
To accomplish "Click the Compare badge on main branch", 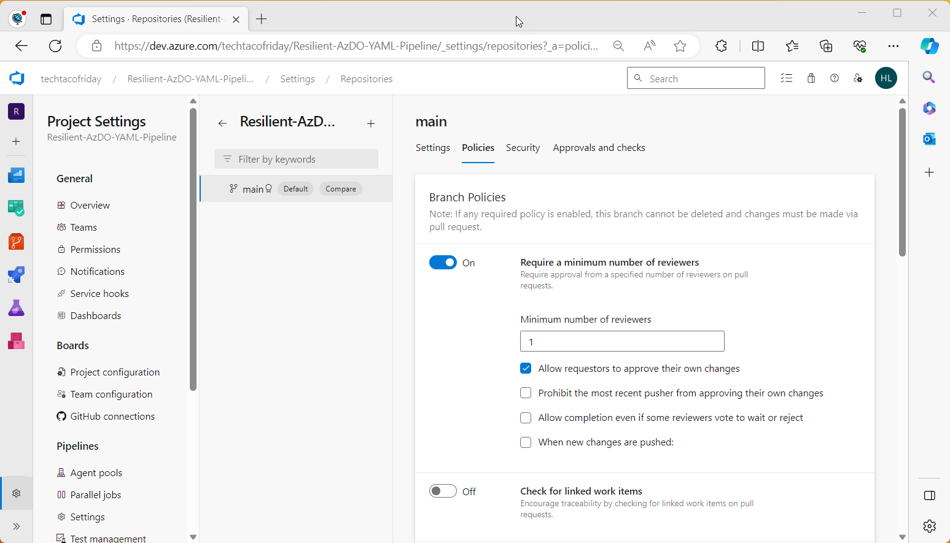I will [x=341, y=189].
